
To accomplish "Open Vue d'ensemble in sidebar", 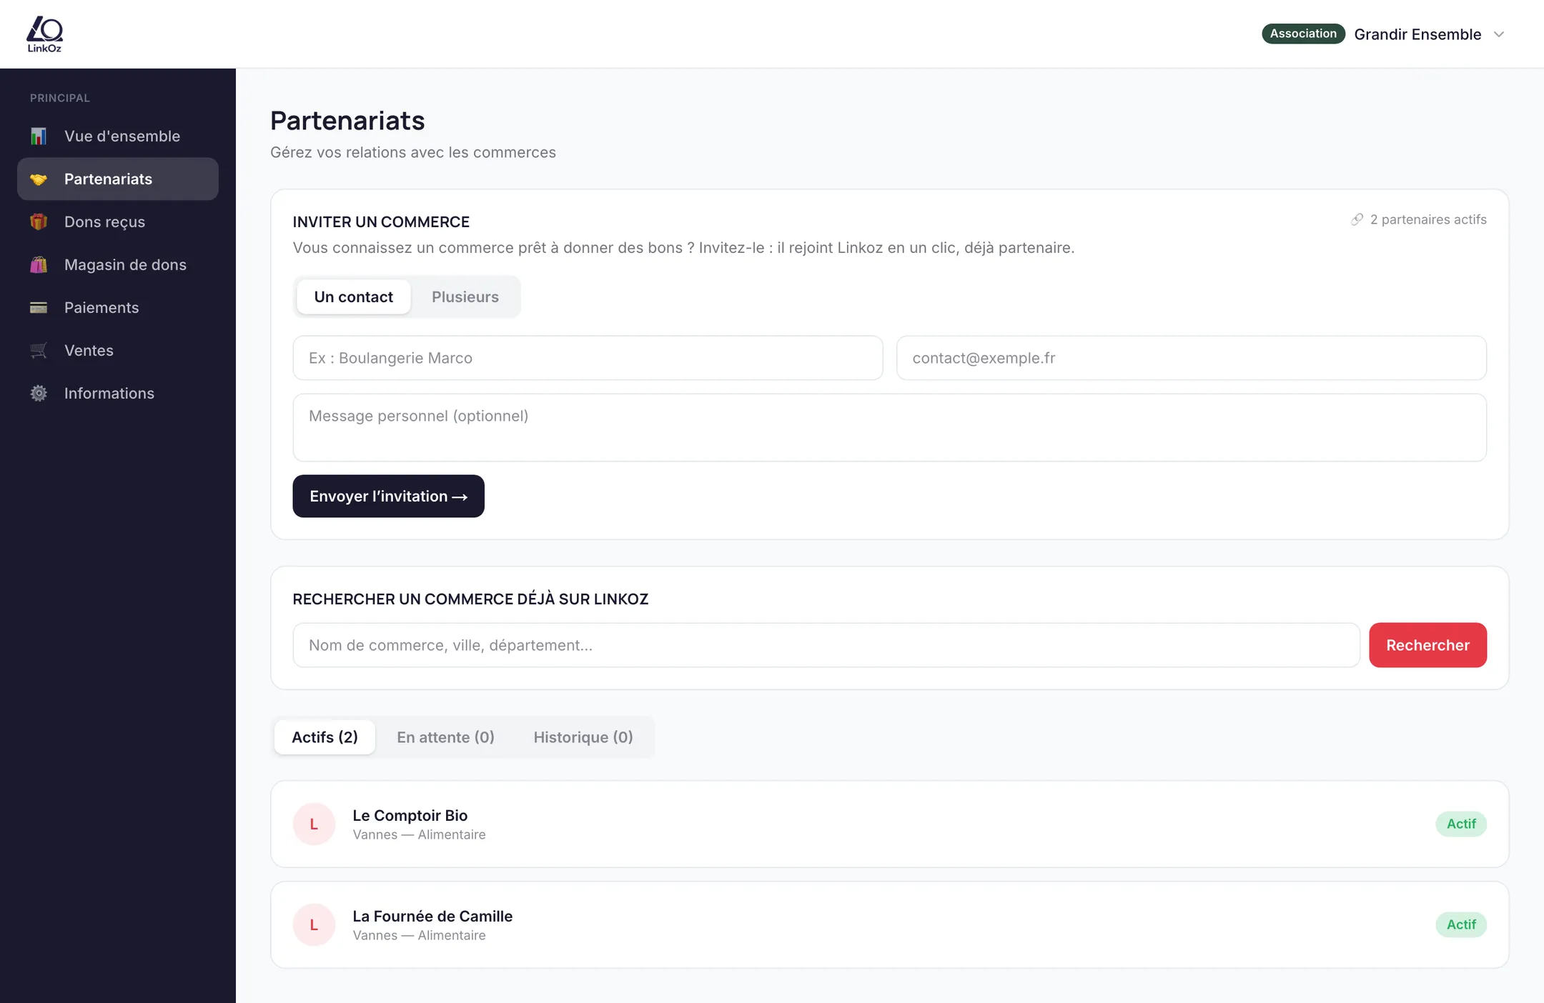I will point(118,136).
